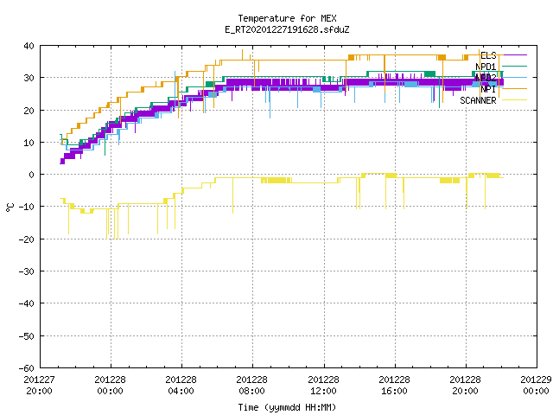The width and height of the screenshot is (553, 415).
Task: Click the purple ELS legend line sample
Action: [514, 55]
